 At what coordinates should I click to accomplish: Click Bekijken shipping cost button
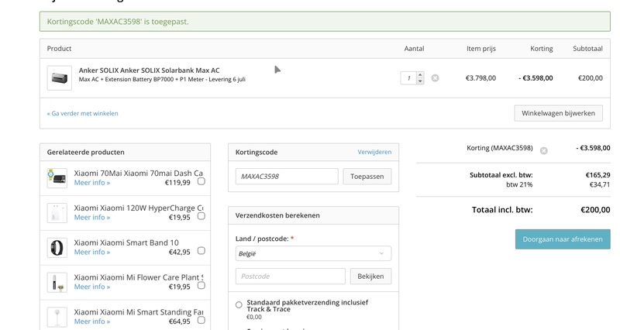pyautogui.click(x=370, y=277)
